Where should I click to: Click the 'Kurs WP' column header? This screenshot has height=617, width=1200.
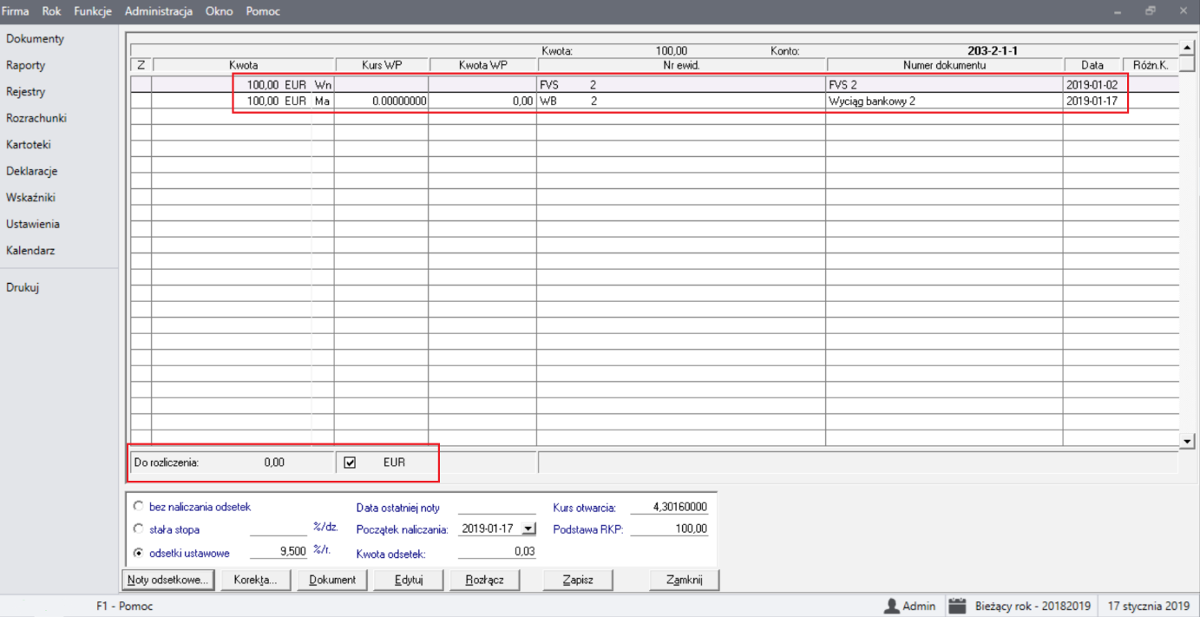[x=382, y=65]
